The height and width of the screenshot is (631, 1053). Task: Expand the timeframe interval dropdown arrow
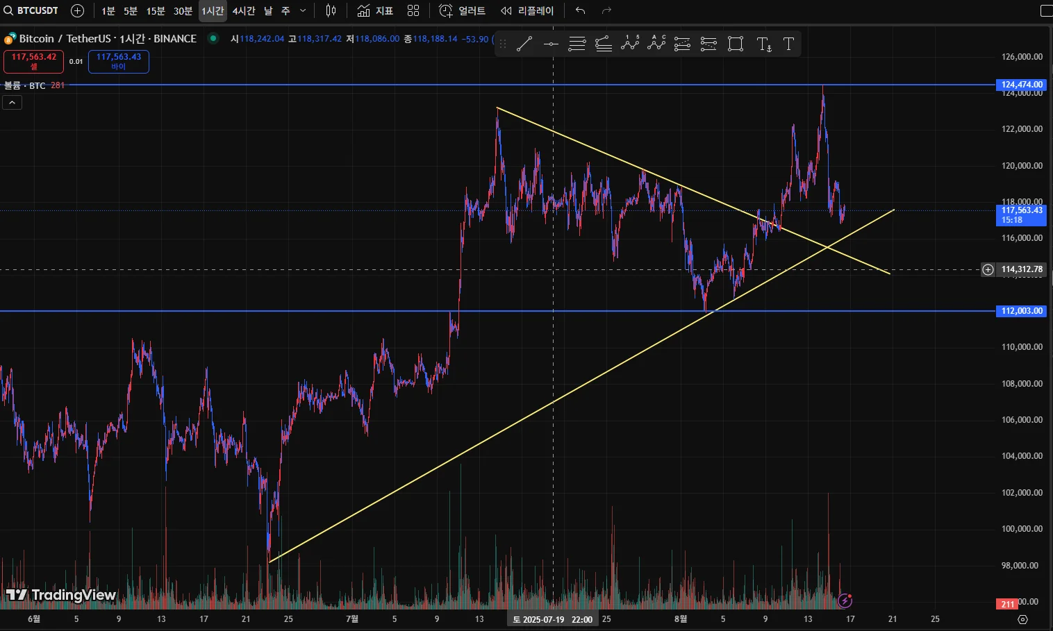click(x=303, y=10)
